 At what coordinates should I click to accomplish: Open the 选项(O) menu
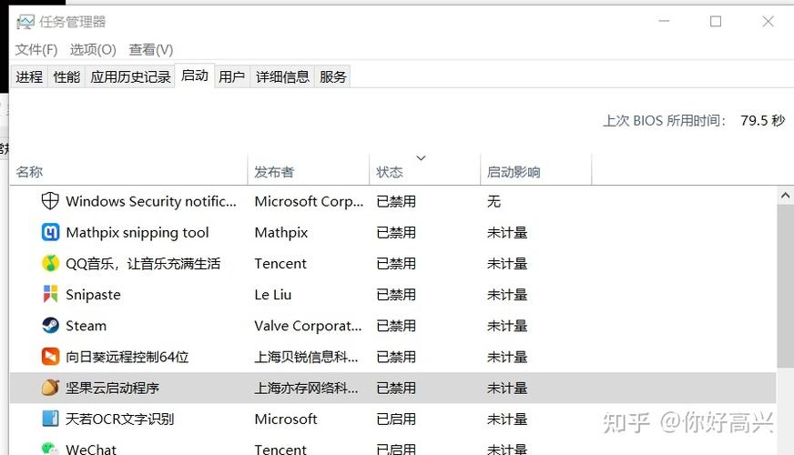(93, 50)
